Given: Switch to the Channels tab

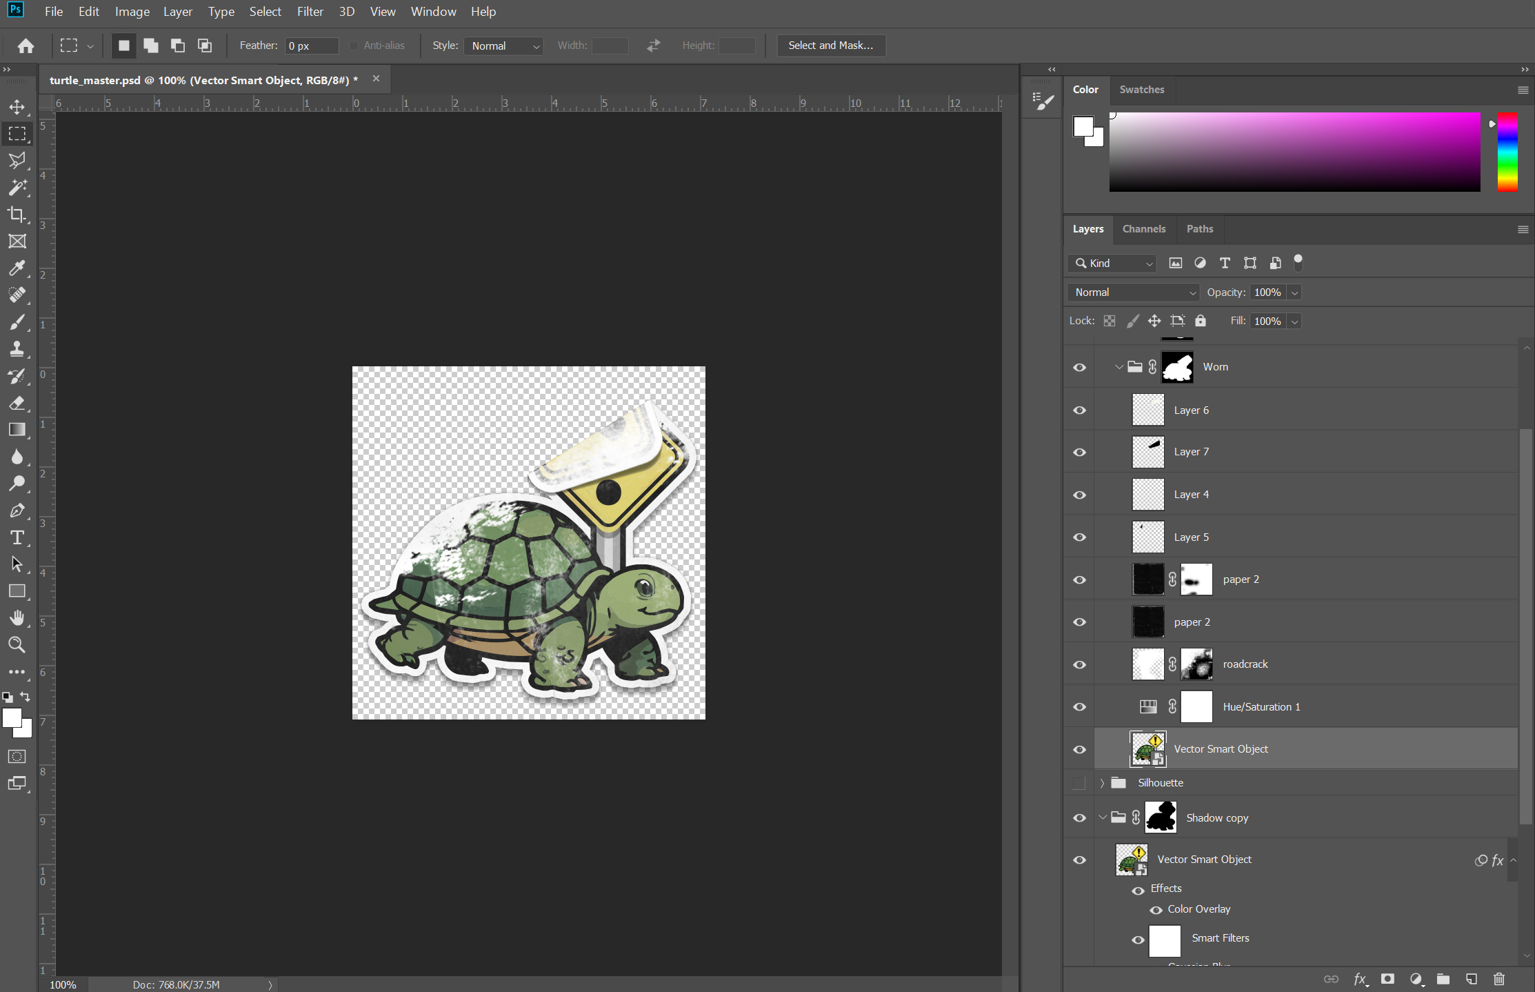Looking at the screenshot, I should 1143,229.
